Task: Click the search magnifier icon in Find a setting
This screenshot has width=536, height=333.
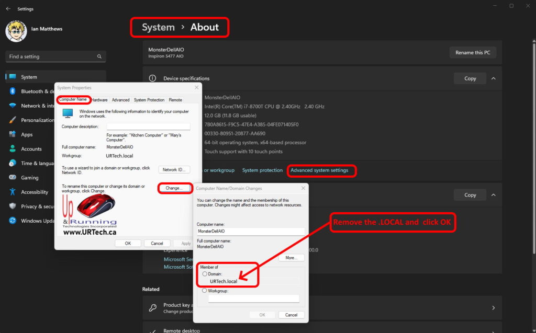Action: (x=99, y=56)
